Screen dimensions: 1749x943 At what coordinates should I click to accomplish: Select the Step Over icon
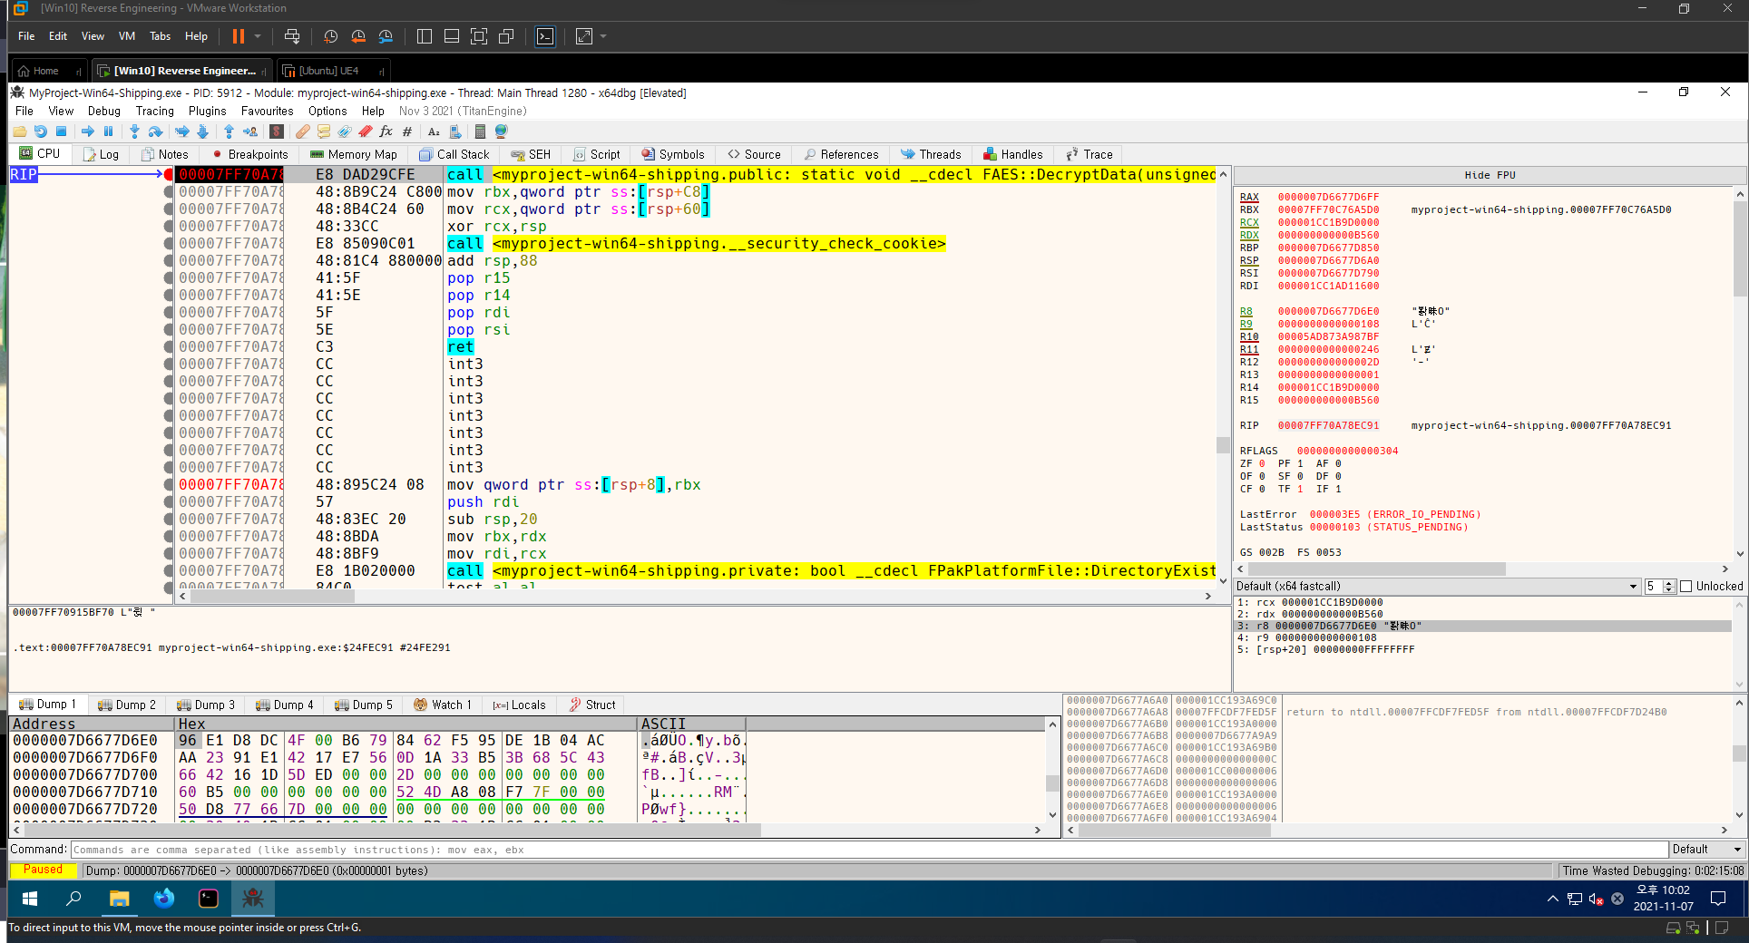(x=155, y=131)
